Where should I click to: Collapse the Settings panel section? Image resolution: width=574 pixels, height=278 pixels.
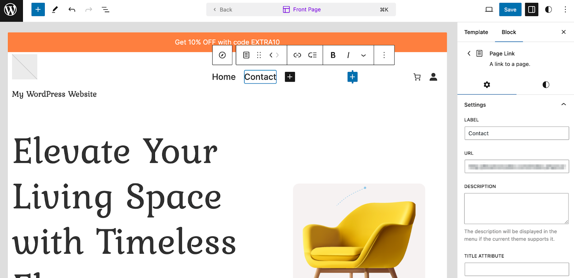(564, 104)
